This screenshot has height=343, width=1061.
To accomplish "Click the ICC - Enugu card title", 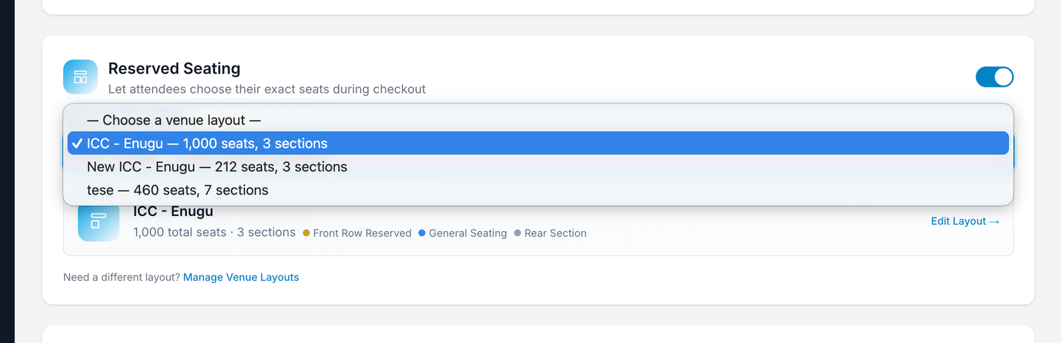I will pyautogui.click(x=173, y=212).
